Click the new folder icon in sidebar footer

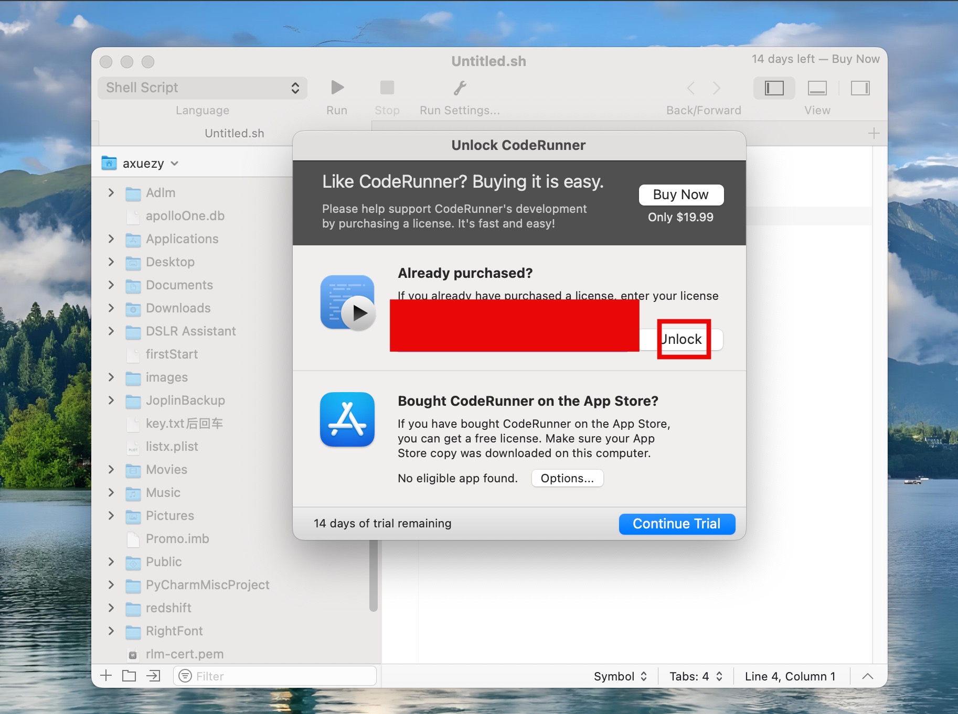[129, 676]
